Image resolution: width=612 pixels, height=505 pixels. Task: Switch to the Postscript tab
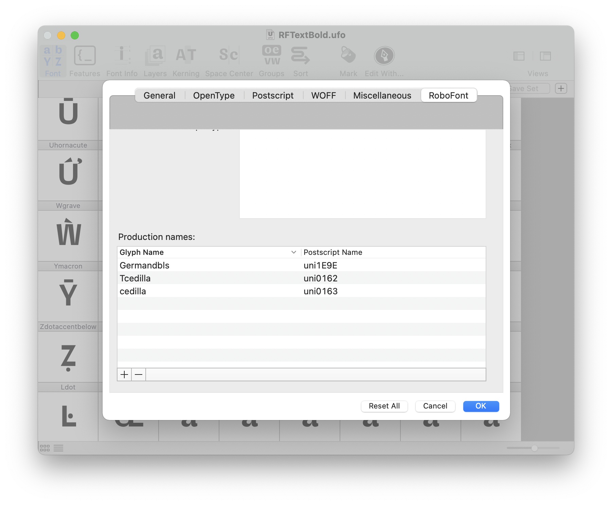(x=273, y=95)
